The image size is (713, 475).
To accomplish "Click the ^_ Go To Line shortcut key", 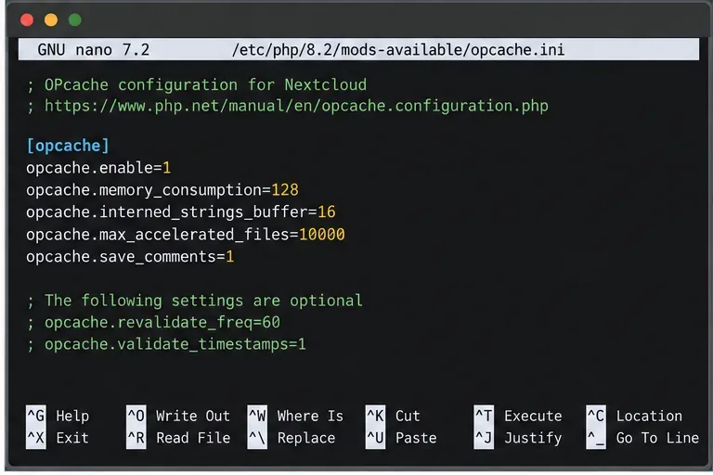I will coord(596,438).
